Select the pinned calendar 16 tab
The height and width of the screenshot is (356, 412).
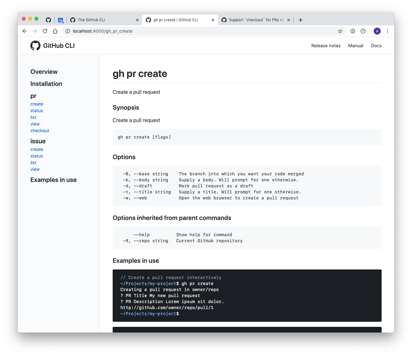pyautogui.click(x=60, y=20)
